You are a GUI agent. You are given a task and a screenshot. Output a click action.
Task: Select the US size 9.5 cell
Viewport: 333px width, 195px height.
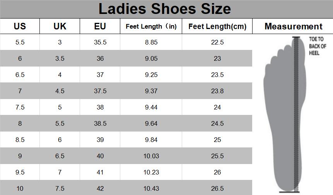coord(20,172)
